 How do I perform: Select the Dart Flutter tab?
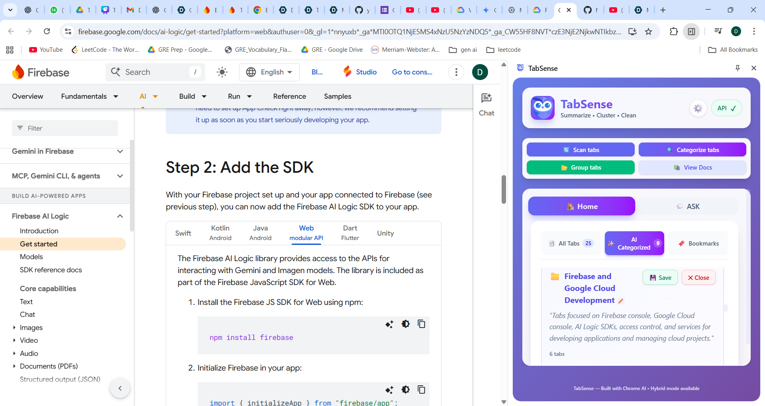coord(350,233)
